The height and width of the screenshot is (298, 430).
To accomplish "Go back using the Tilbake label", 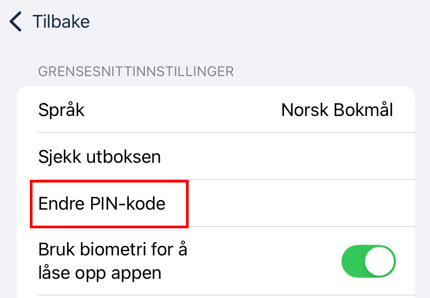I will point(61,22).
